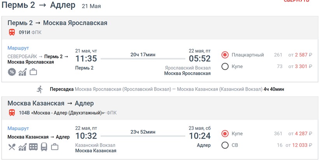The image size is (319, 161).
Task: Click the red train icon beside 104В
Action: pyautogui.click(x=12, y=113)
